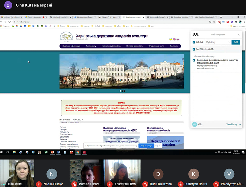Click the Chrome icon in the taskbar
The width and height of the screenshot is (246, 187).
tap(78, 152)
